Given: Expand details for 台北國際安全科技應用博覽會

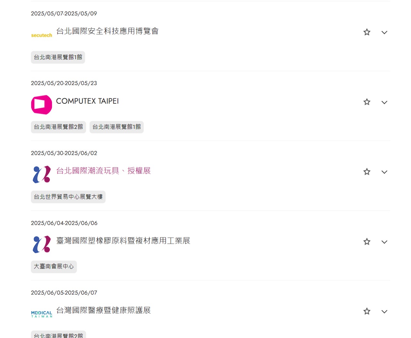Looking at the screenshot, I should 384,32.
